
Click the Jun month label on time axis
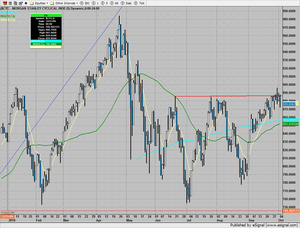click(158, 220)
